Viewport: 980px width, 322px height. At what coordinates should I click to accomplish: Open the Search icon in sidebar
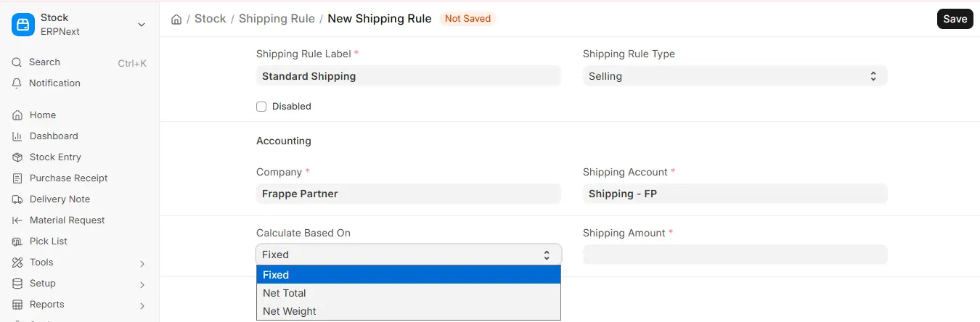[x=17, y=62]
